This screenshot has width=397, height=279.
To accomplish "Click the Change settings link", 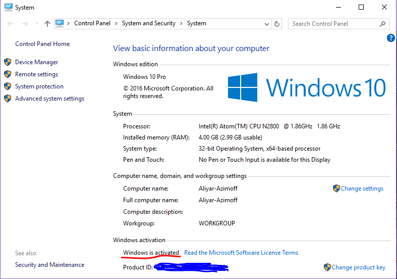I will (x=362, y=189).
